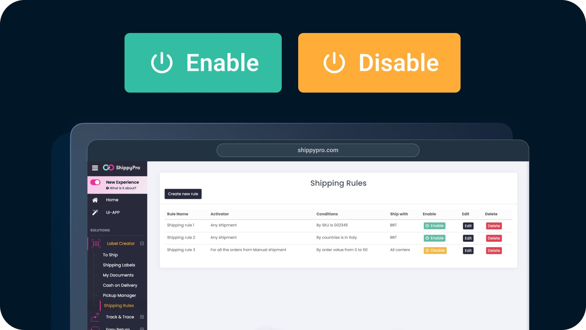The image size is (586, 330).
Task: Open the hamburger menu icon
Action: 95,168
